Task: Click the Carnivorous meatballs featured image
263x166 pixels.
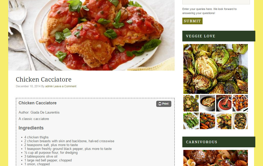Action: pyautogui.click(x=216, y=158)
